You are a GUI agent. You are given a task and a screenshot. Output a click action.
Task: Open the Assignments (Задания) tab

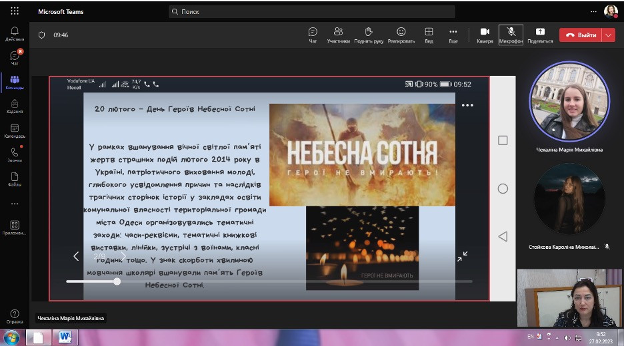coord(15,106)
